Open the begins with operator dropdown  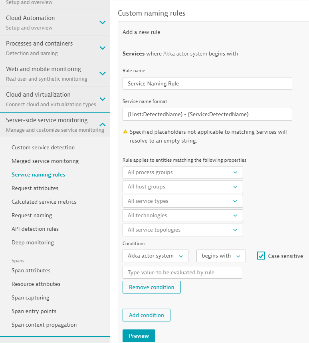coord(221,256)
